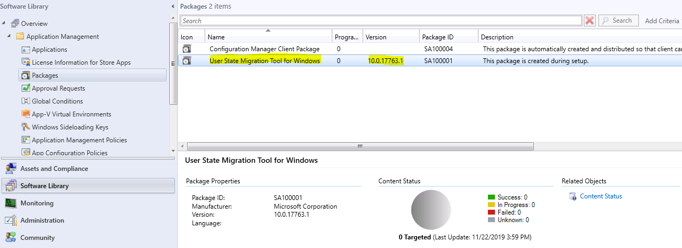682x248 pixels.
Task: Click the Configuration Manager Client Package icon
Action: coord(187,49)
